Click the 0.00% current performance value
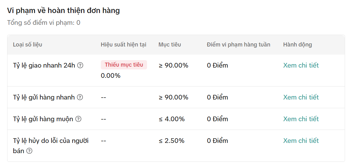The width and height of the screenshot is (350, 168). pyautogui.click(x=110, y=76)
